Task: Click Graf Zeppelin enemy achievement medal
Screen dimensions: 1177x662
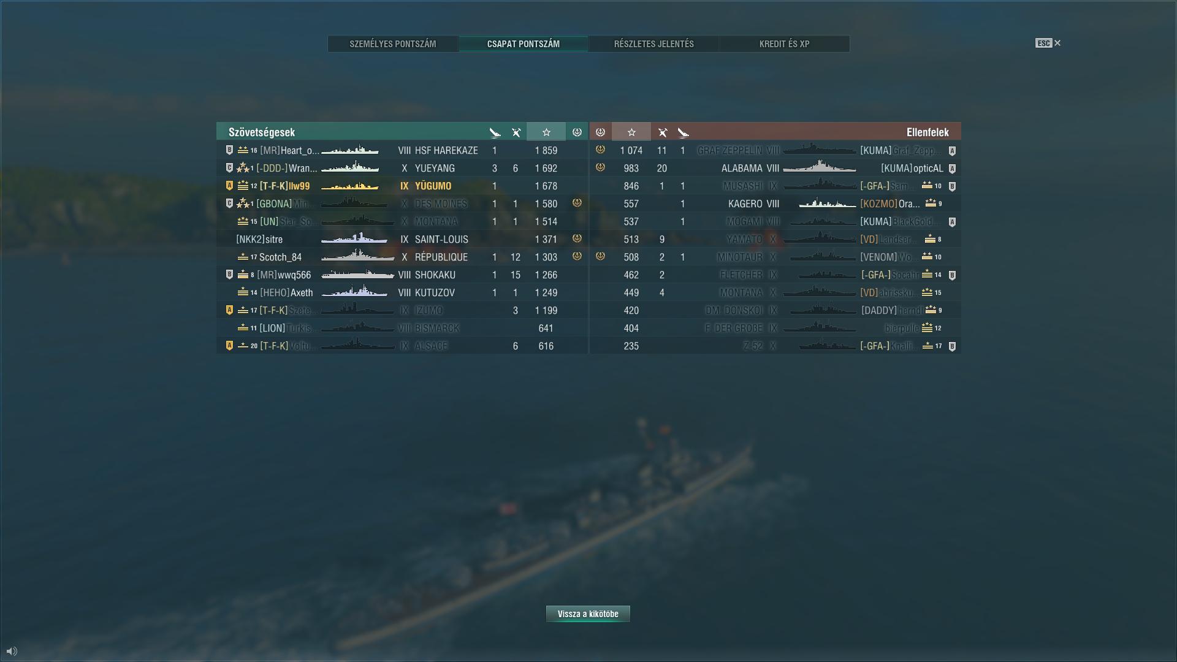Action: [601, 150]
